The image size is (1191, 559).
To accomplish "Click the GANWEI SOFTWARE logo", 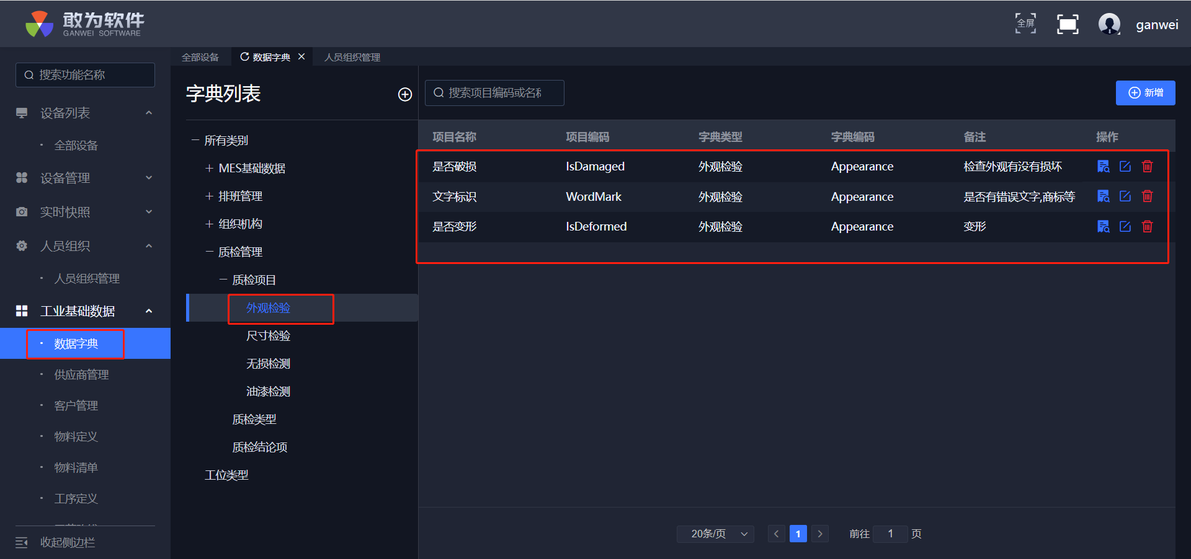I will pos(85,24).
